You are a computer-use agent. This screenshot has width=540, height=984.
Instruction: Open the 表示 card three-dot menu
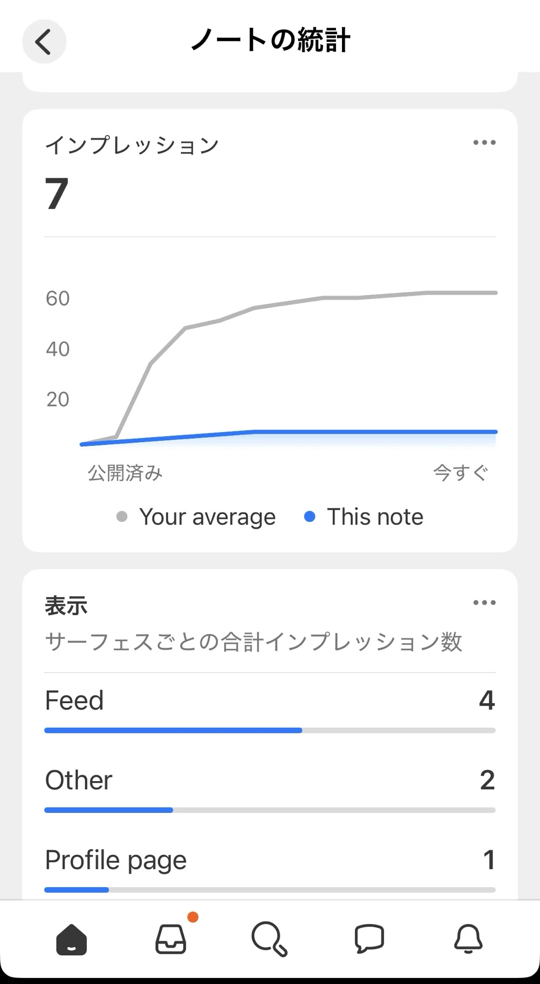tap(484, 603)
